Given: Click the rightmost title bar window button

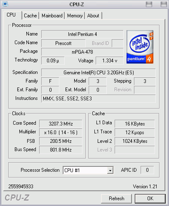Looking at the screenshot, I should point(164,4).
